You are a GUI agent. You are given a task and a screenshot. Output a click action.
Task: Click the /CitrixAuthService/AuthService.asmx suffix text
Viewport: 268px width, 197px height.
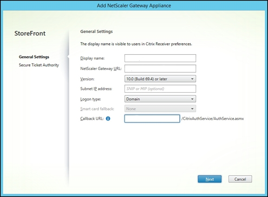coord(213,119)
